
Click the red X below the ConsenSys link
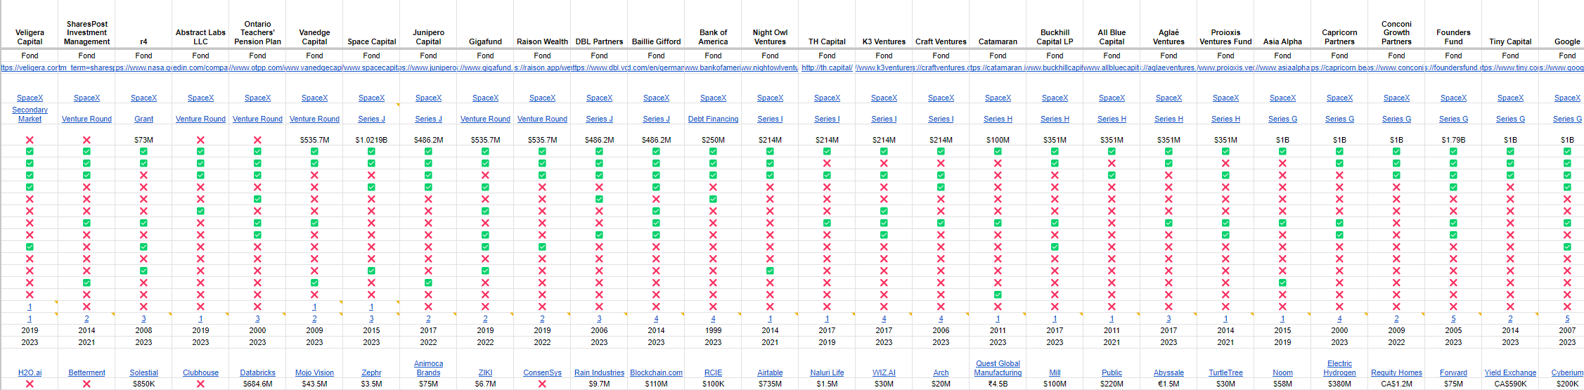pyautogui.click(x=542, y=384)
